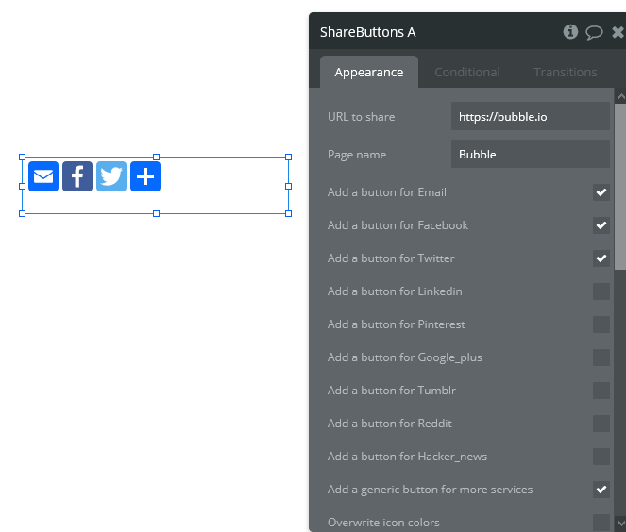The height and width of the screenshot is (532, 626).
Task: Uncheck Add a button for Twitter
Action: tap(601, 258)
